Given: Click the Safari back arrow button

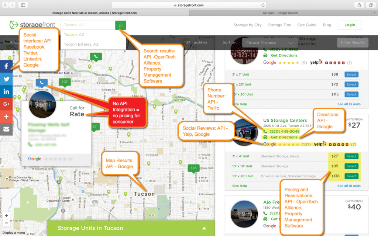Looking at the screenshot, I should point(5,5).
